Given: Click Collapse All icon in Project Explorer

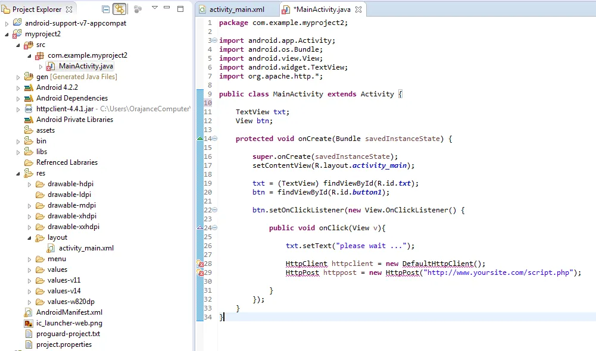Looking at the screenshot, I should (x=106, y=9).
